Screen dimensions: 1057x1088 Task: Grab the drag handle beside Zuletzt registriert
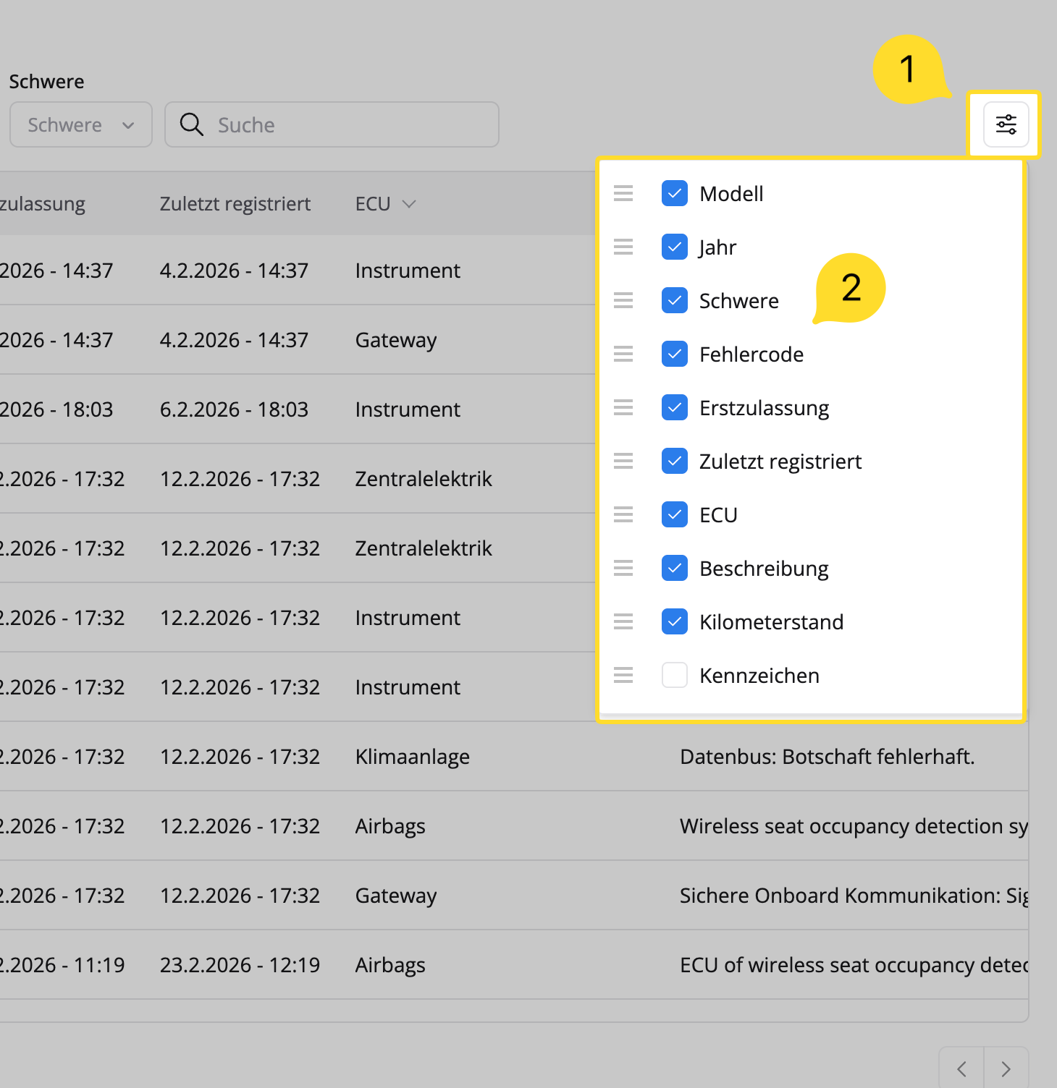point(623,461)
